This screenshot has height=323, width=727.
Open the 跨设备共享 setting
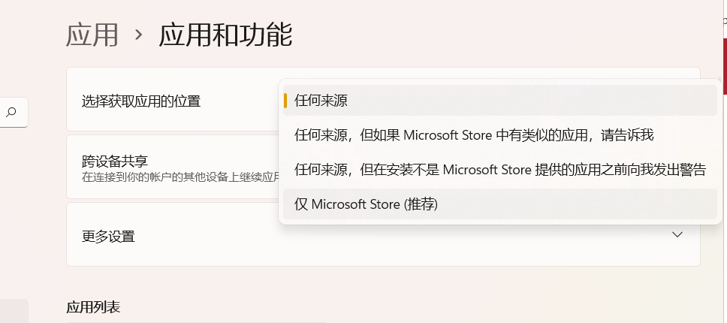pos(115,160)
